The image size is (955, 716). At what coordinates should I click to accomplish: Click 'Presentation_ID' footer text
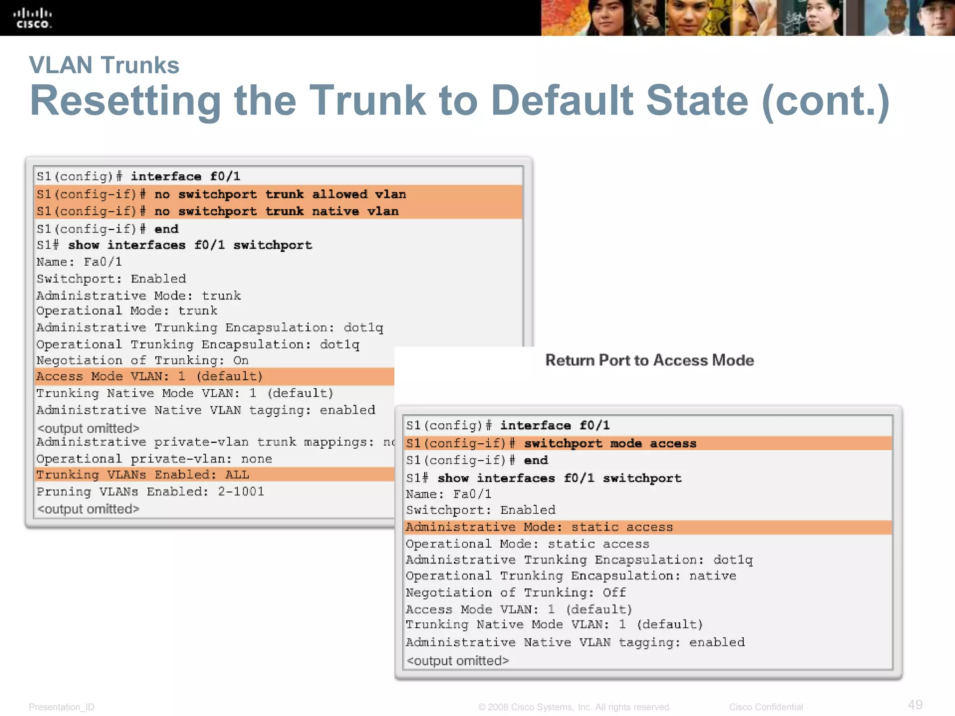click(x=62, y=707)
